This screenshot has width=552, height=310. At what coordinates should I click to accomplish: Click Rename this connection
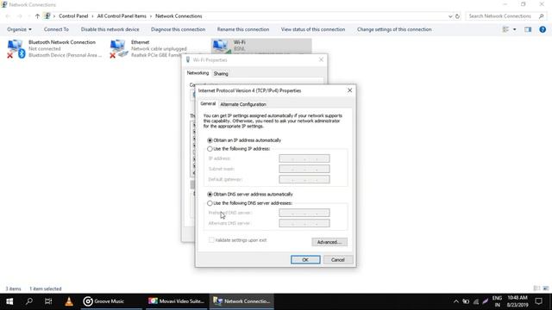[x=243, y=29]
